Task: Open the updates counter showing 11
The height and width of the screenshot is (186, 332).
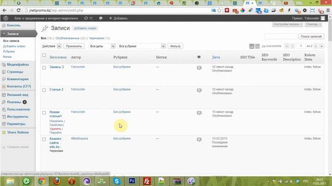Action: click(88, 19)
